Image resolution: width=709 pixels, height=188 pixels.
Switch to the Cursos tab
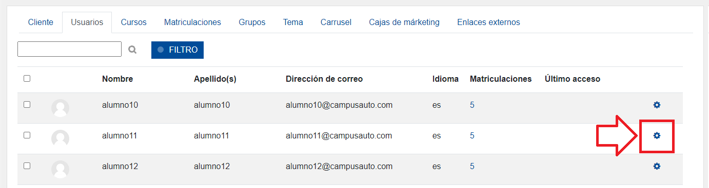(x=134, y=22)
